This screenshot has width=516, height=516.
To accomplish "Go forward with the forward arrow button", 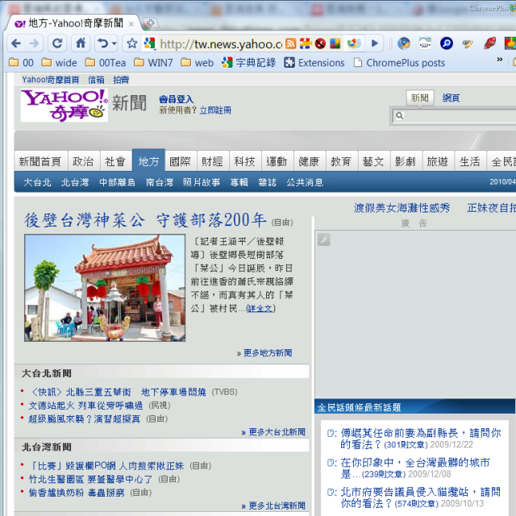I will [34, 43].
